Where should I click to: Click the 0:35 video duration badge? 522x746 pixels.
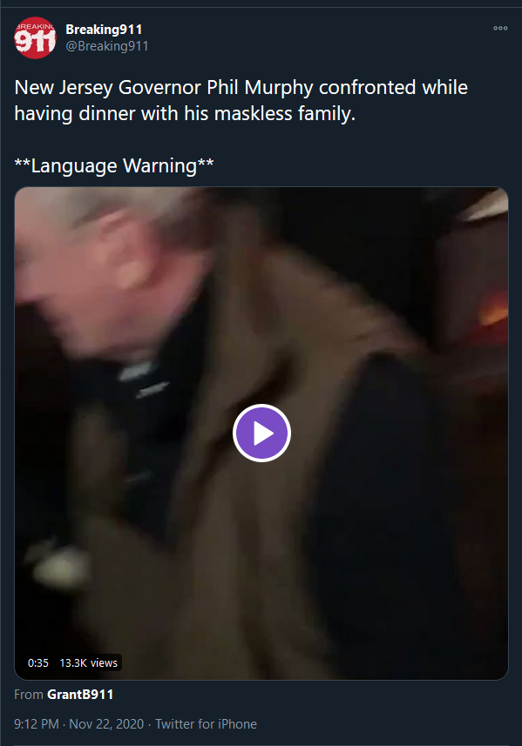[38, 662]
